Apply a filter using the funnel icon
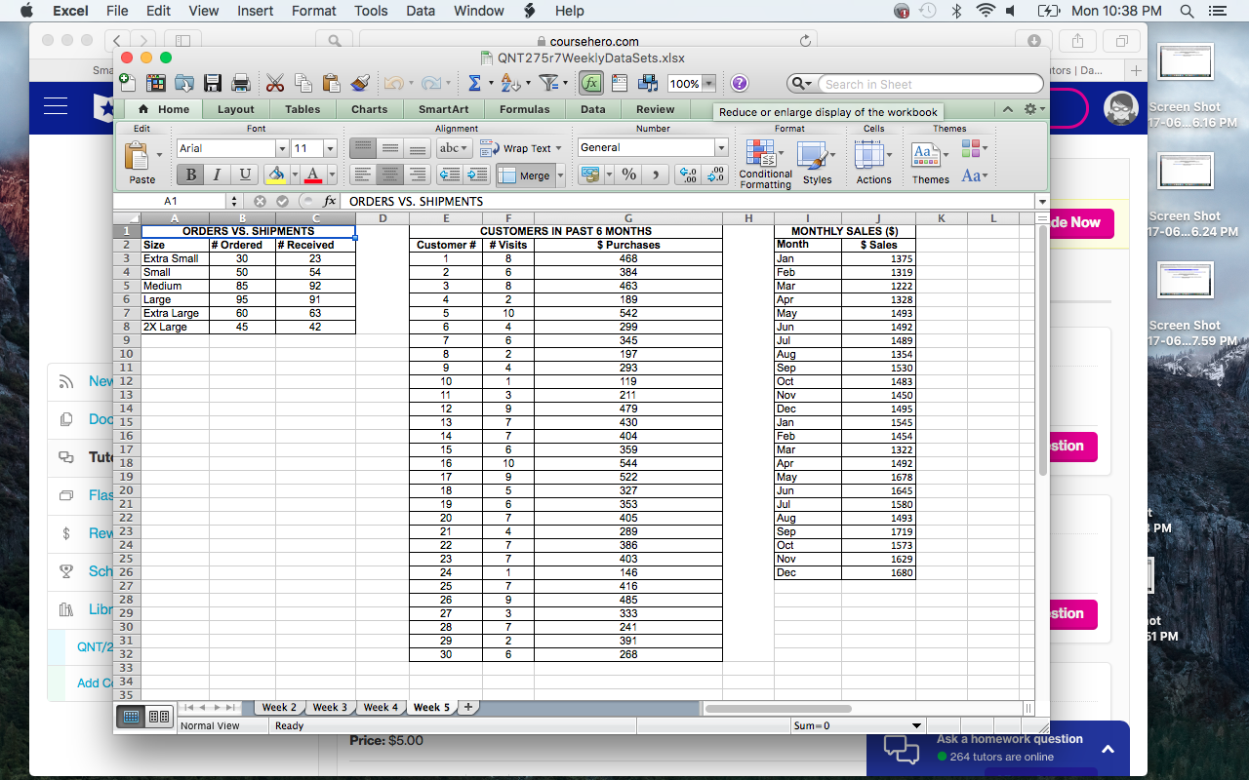1249x780 pixels. [548, 84]
